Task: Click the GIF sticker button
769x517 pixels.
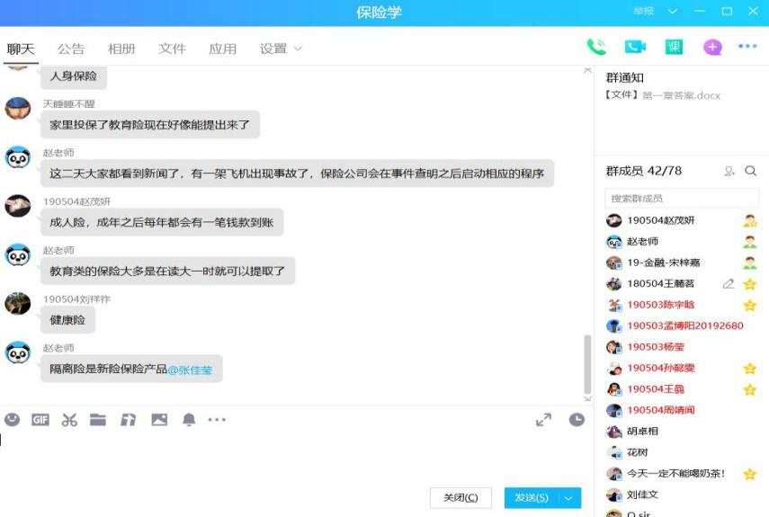Action: [x=40, y=420]
